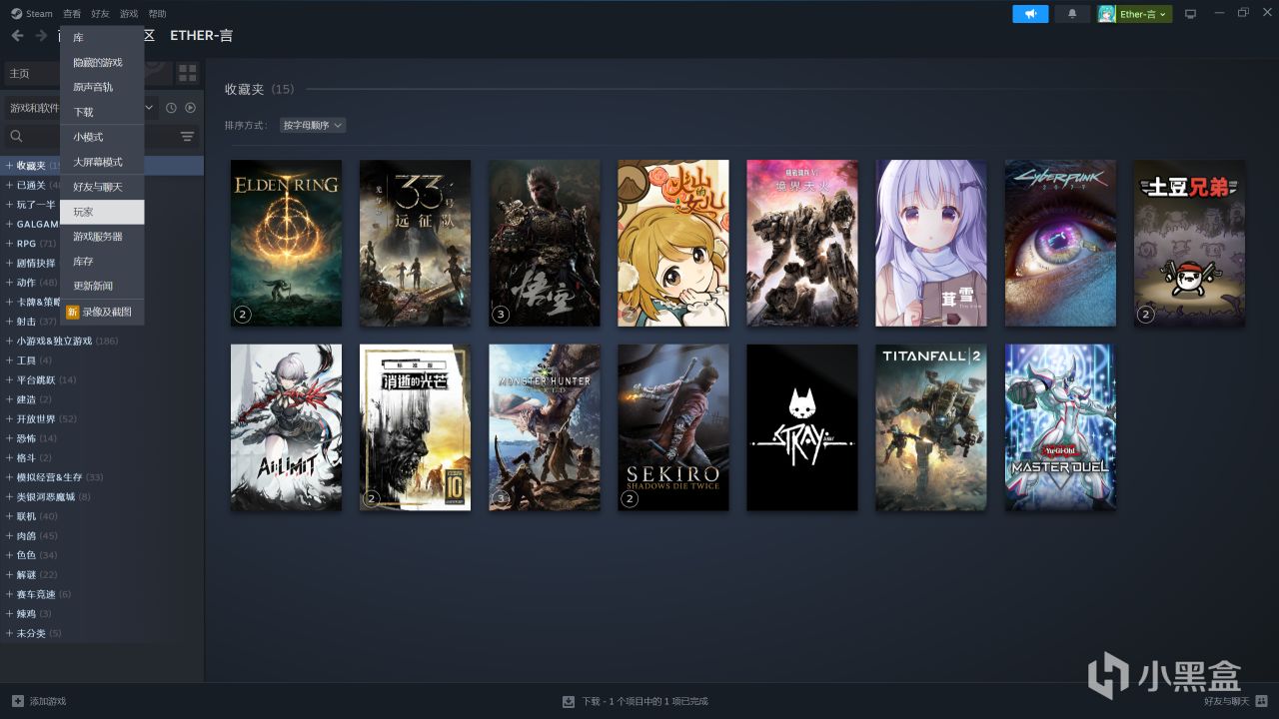
Task: Open the Elden Ring game cover
Action: [286, 243]
